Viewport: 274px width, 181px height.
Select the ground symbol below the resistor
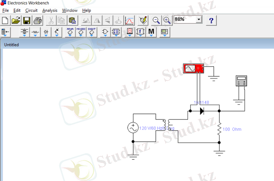click(x=219, y=153)
